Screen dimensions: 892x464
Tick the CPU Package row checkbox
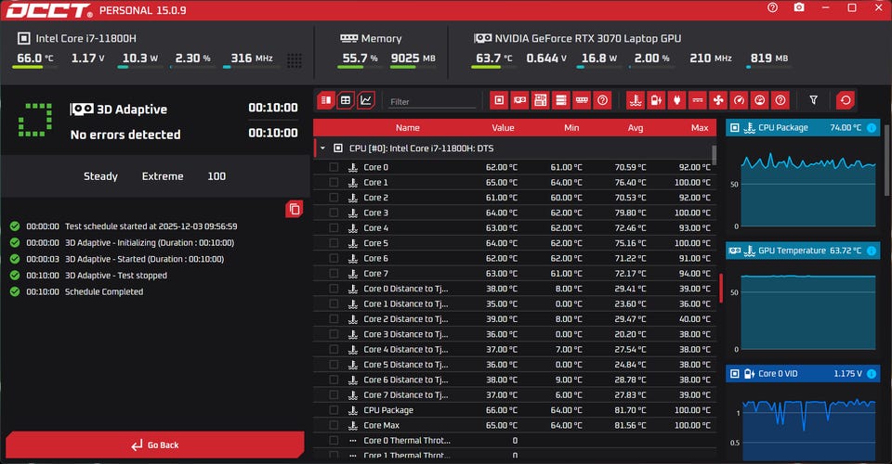tap(334, 410)
